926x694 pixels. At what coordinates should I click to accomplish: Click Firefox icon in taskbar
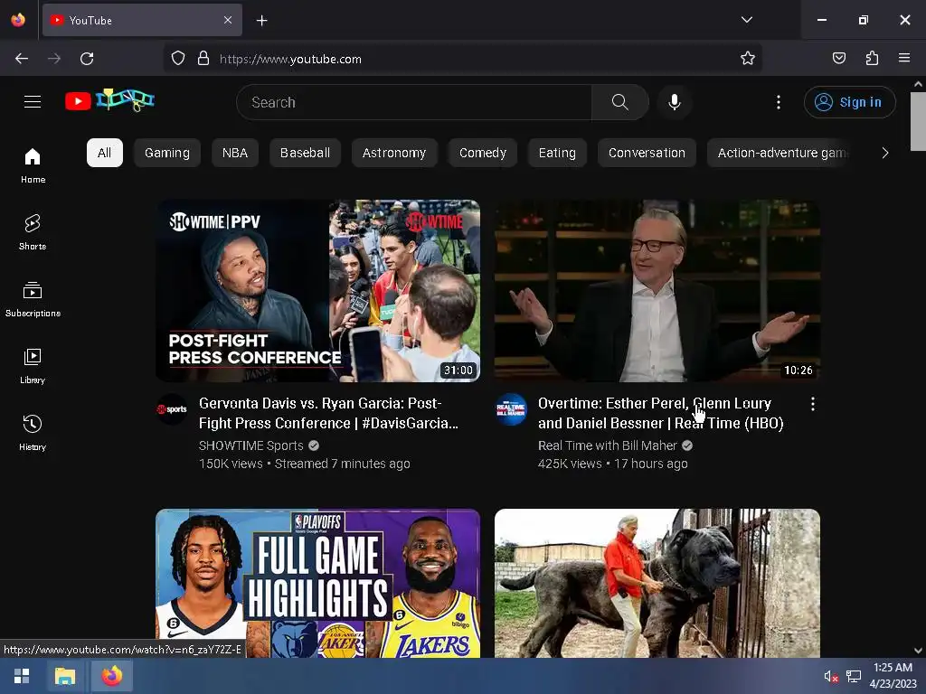[x=111, y=676]
